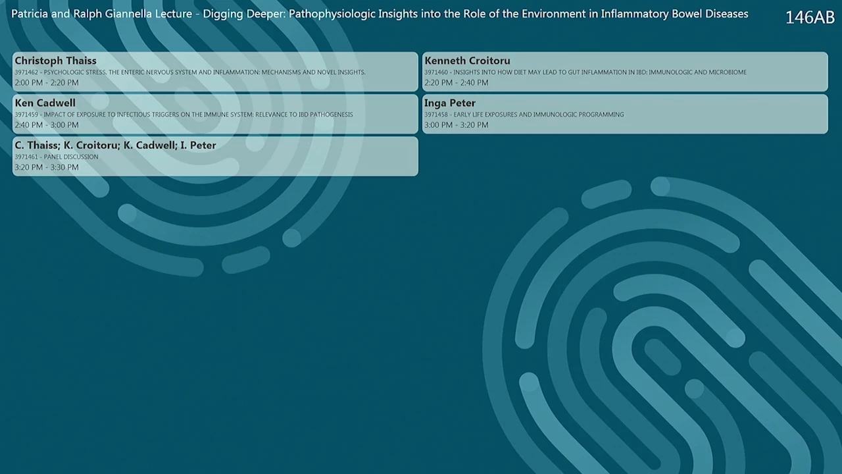Click the session title 'Patricia and Ralph Giannella Lecture'

click(380, 14)
